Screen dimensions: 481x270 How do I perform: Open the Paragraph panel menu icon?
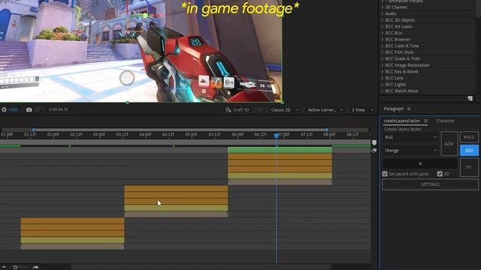[x=409, y=109]
